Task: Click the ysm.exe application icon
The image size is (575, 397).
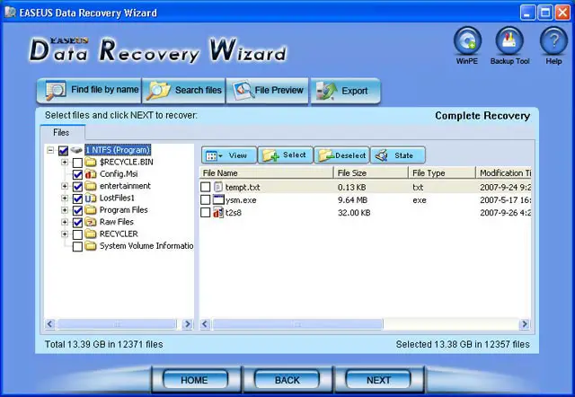Action: click(218, 199)
